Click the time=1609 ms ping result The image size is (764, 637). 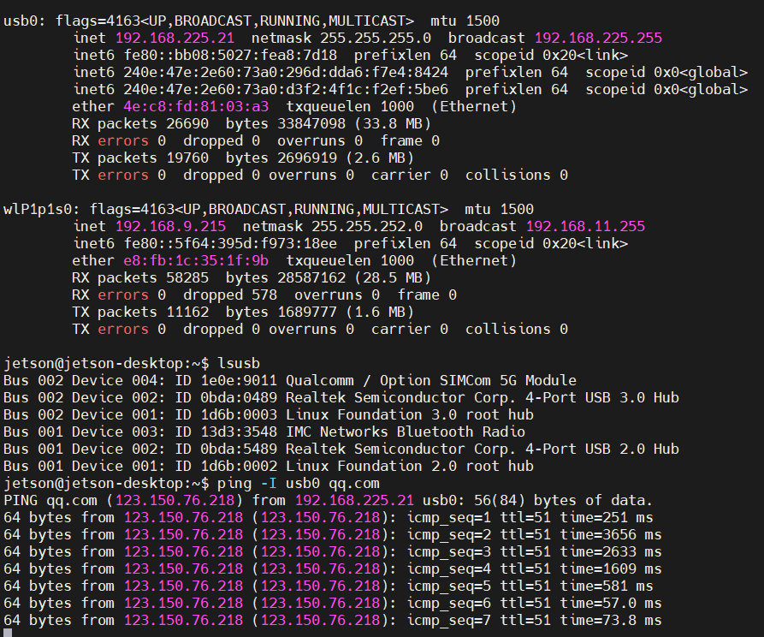click(x=611, y=569)
